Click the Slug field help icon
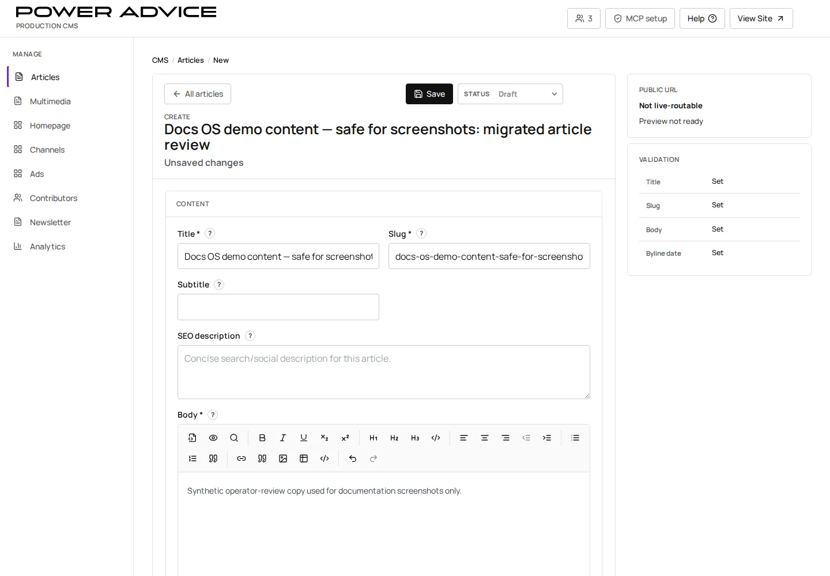 (421, 233)
